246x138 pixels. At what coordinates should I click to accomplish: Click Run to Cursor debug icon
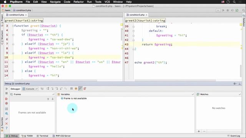[66, 89]
